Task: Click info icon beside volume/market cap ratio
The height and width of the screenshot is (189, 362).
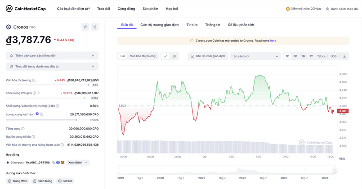Action: coord(58,106)
